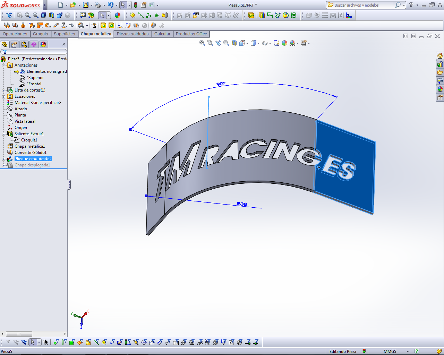Select Croquis1 in the feature tree

pos(29,140)
